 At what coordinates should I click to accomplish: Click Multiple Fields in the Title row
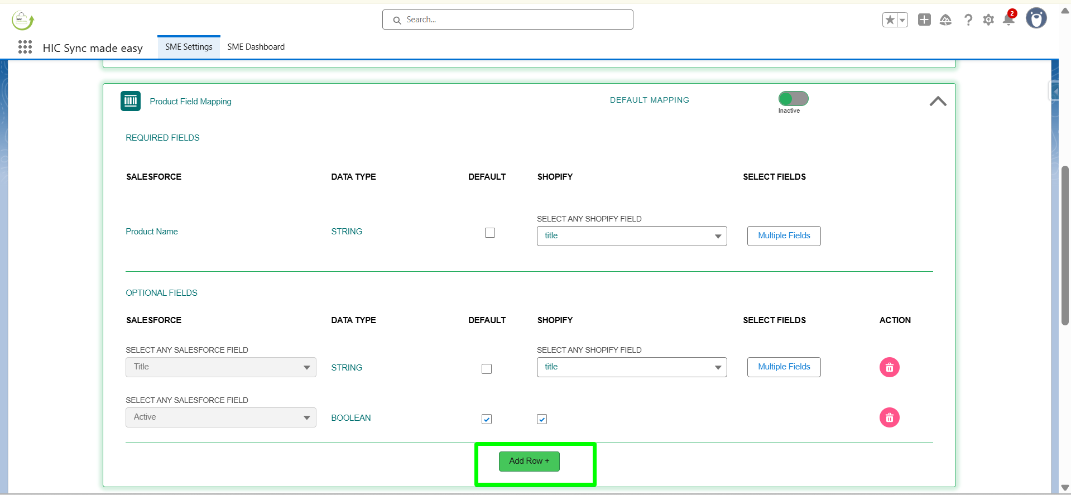[x=784, y=367]
